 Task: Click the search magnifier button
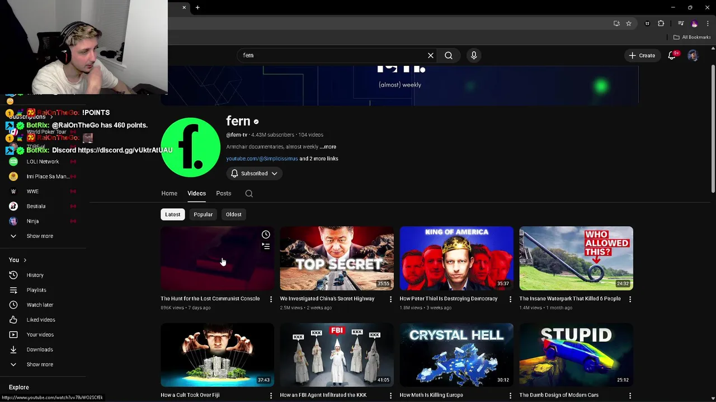(x=449, y=55)
